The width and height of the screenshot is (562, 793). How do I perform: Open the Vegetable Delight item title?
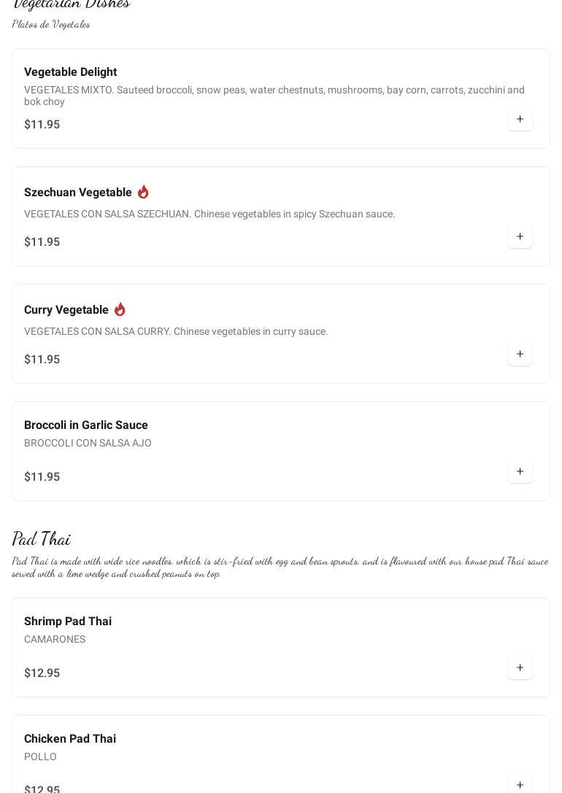pyautogui.click(x=70, y=72)
